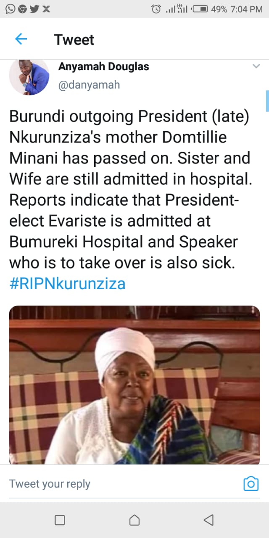Tap the Android back triangle button
269x538 pixels.
click(208, 520)
